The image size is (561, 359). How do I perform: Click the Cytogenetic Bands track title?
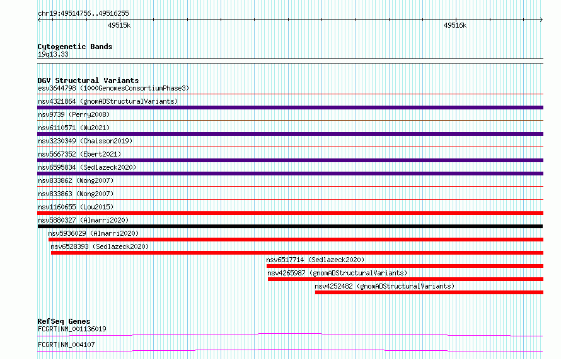(x=75, y=47)
